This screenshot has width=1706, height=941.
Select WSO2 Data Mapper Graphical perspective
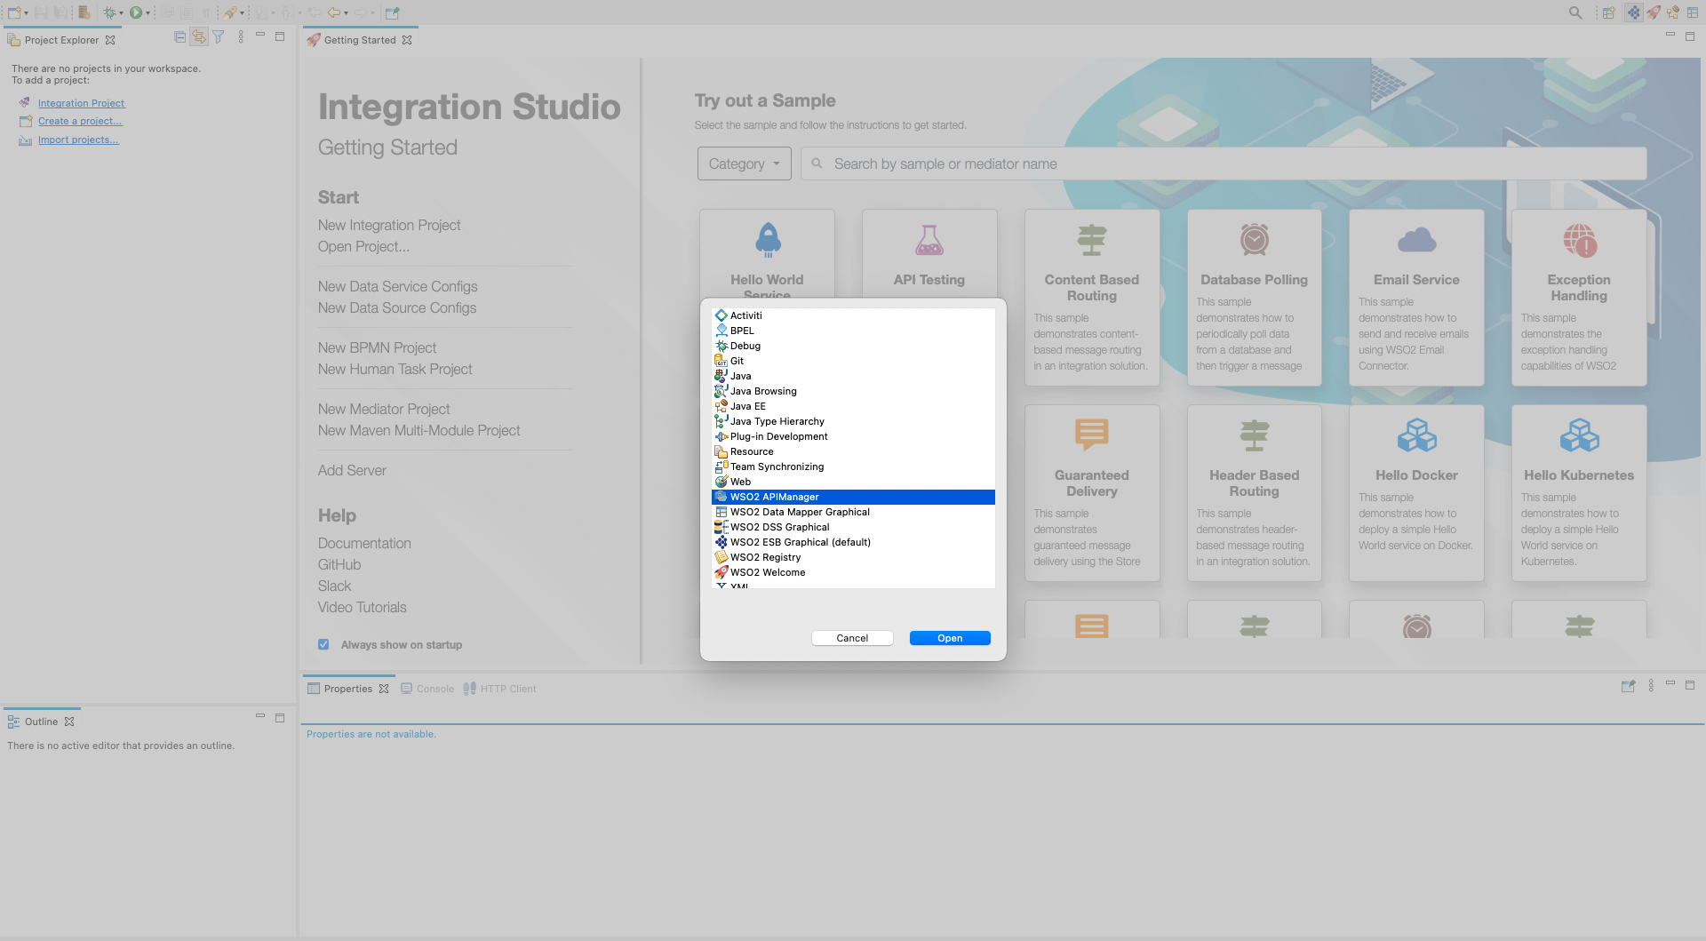(800, 512)
